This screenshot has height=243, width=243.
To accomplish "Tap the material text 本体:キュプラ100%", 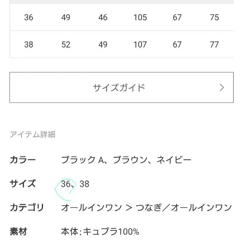I will click(100, 232).
